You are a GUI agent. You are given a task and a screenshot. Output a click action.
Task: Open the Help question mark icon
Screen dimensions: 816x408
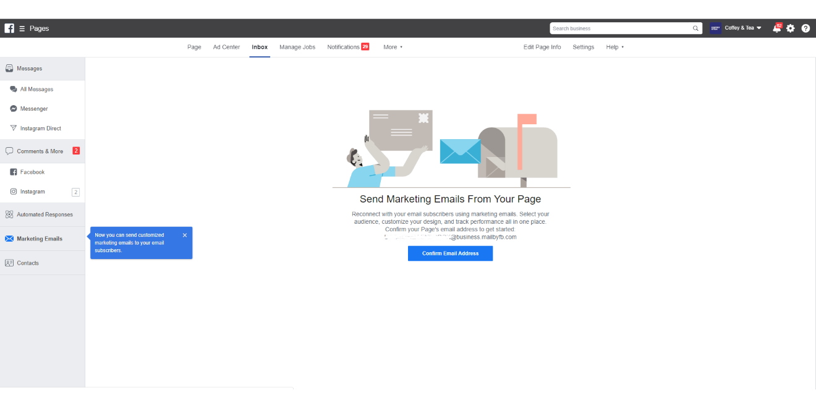tap(805, 28)
